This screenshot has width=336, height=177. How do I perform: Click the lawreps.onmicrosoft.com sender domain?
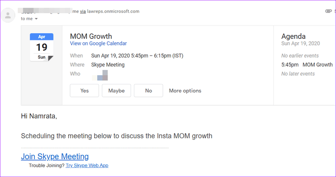[x=113, y=12]
